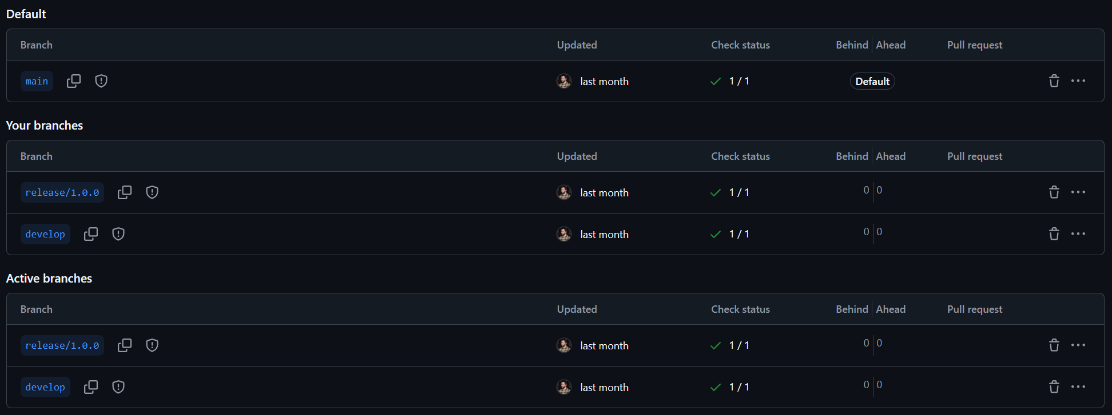Open the develop branch under Active branches
Viewport: 1112px width, 415px height.
45,387
